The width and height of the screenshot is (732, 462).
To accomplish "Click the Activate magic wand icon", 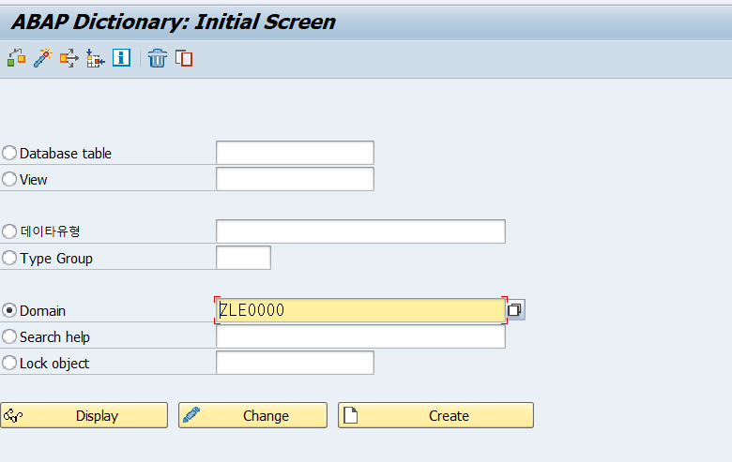I will click(x=42, y=58).
